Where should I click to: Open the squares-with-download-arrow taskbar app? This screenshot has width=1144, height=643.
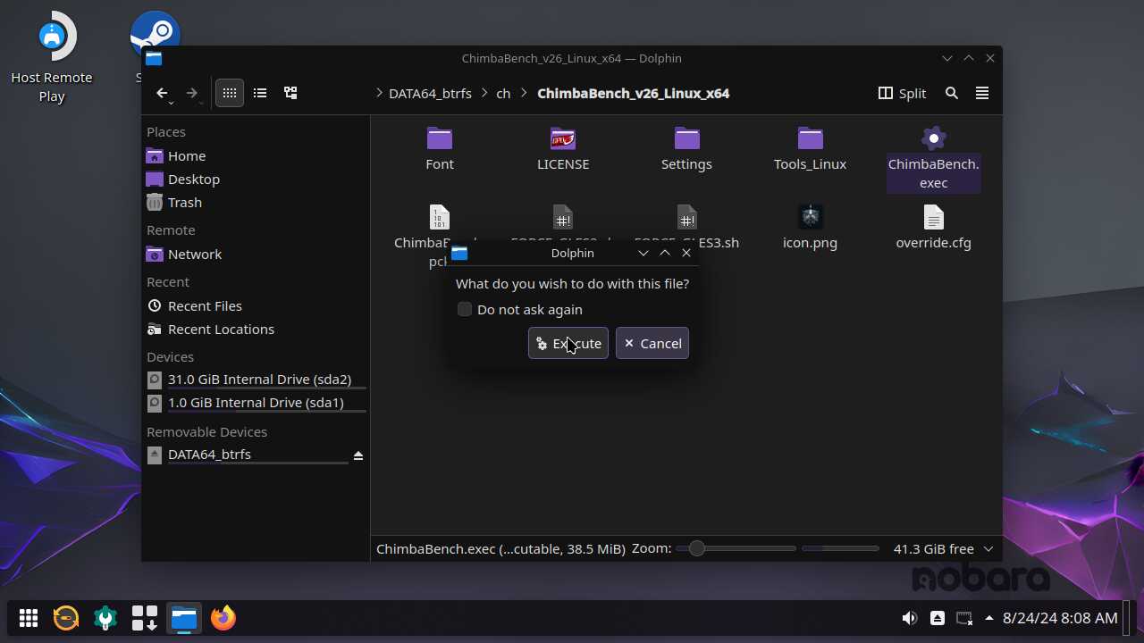coord(145,618)
